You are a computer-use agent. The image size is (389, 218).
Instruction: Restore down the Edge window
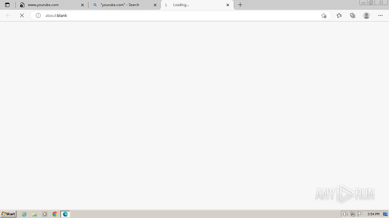tap(371, 3)
